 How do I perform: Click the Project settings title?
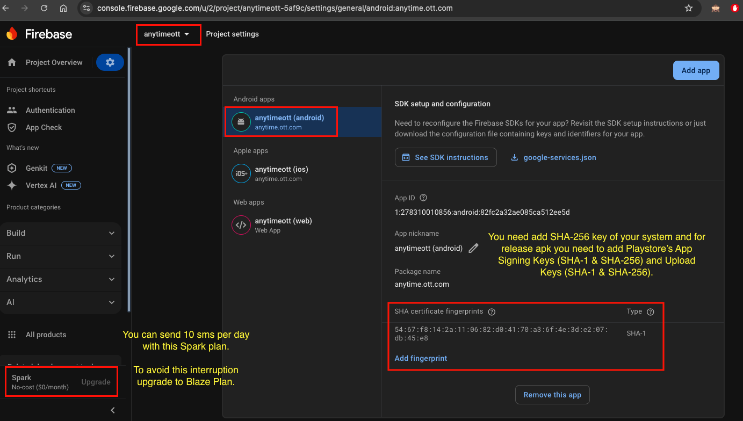click(x=232, y=34)
